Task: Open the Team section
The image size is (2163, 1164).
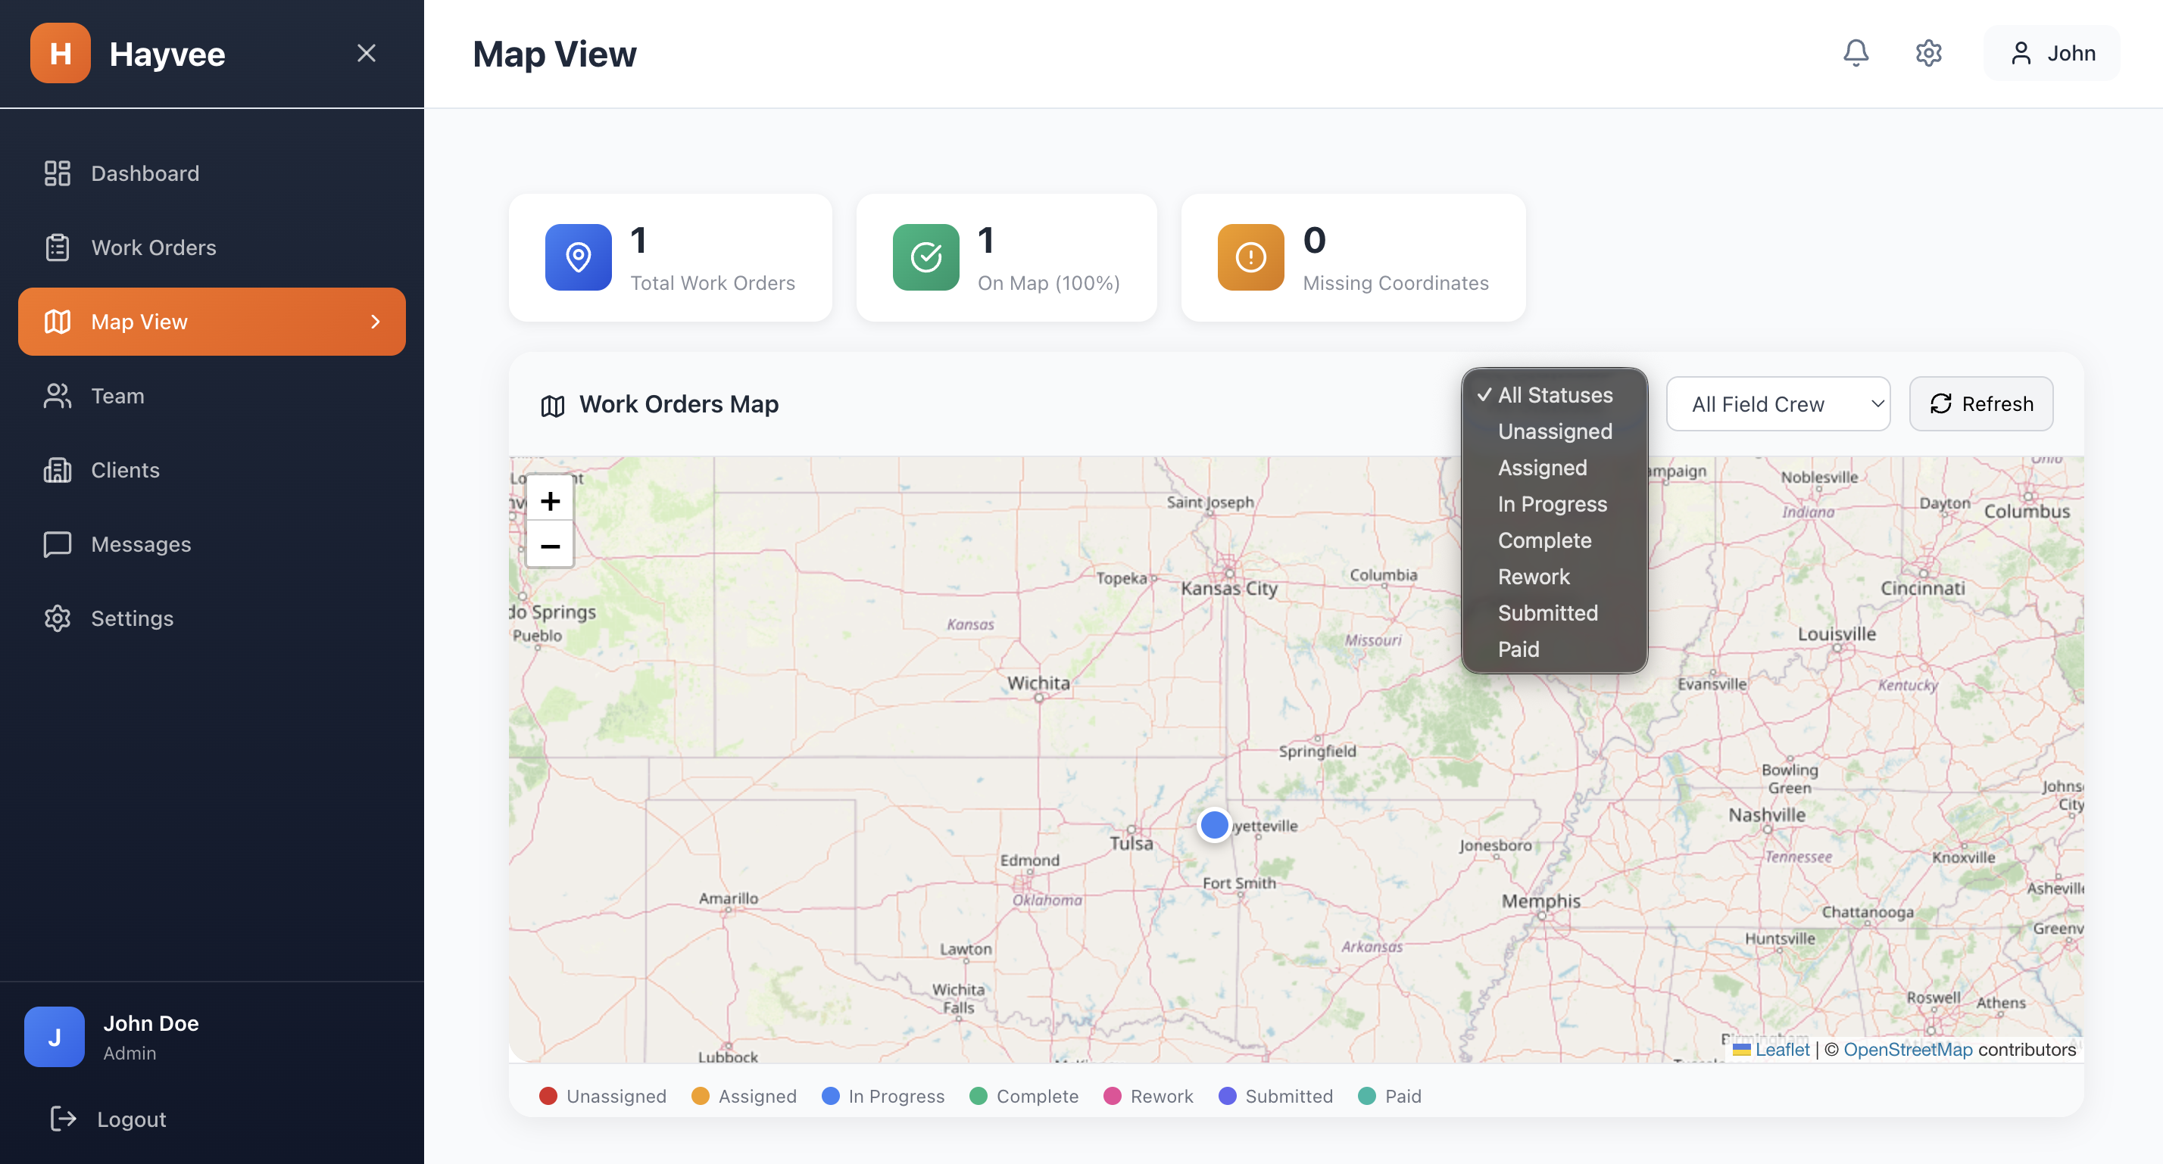Action: pos(117,395)
